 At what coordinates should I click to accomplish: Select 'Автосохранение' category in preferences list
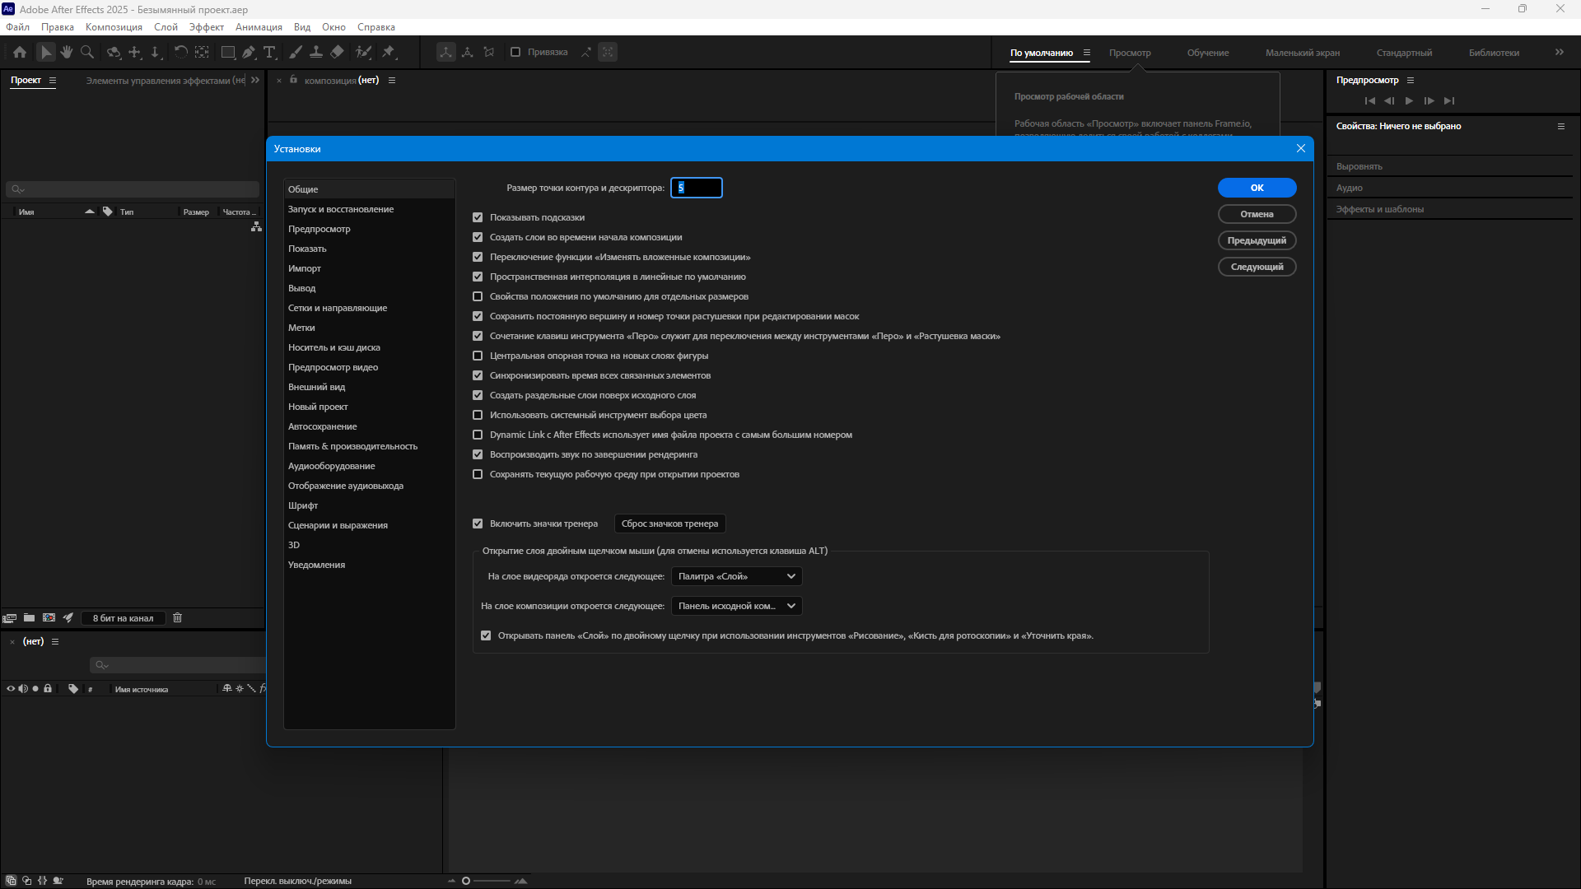(x=369, y=426)
